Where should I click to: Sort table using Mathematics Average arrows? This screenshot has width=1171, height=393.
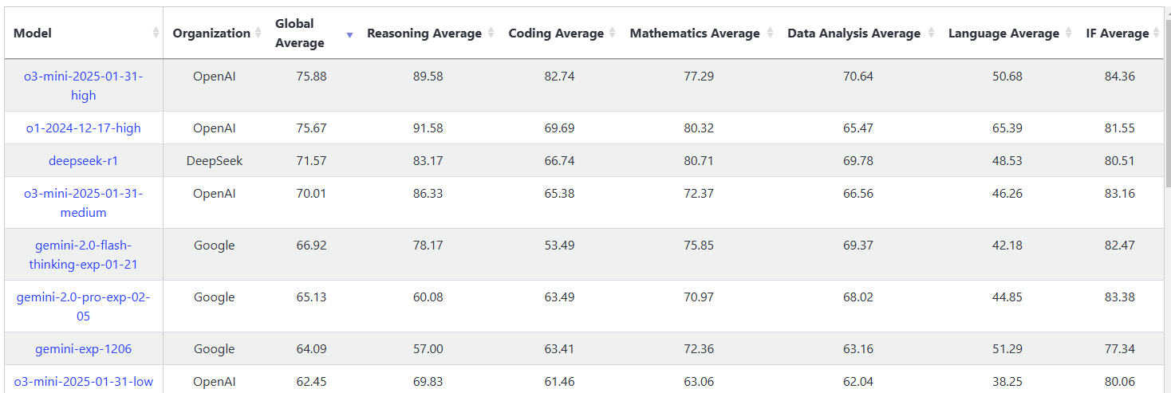(770, 33)
